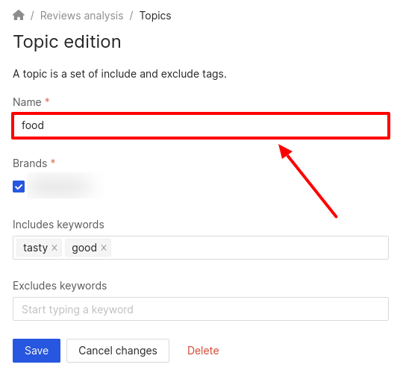The image size is (403, 382).
Task: Click the empty area of Includes keywords field
Action: click(249, 248)
